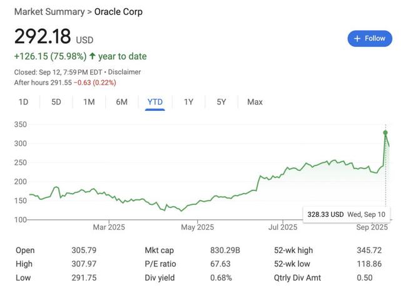Switch to the 1D time range tab
The height and width of the screenshot is (287, 413).
click(x=23, y=102)
